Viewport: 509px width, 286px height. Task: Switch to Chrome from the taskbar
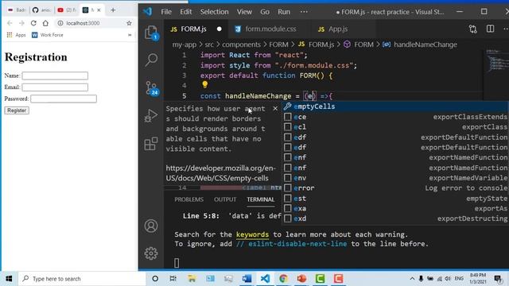point(283,279)
